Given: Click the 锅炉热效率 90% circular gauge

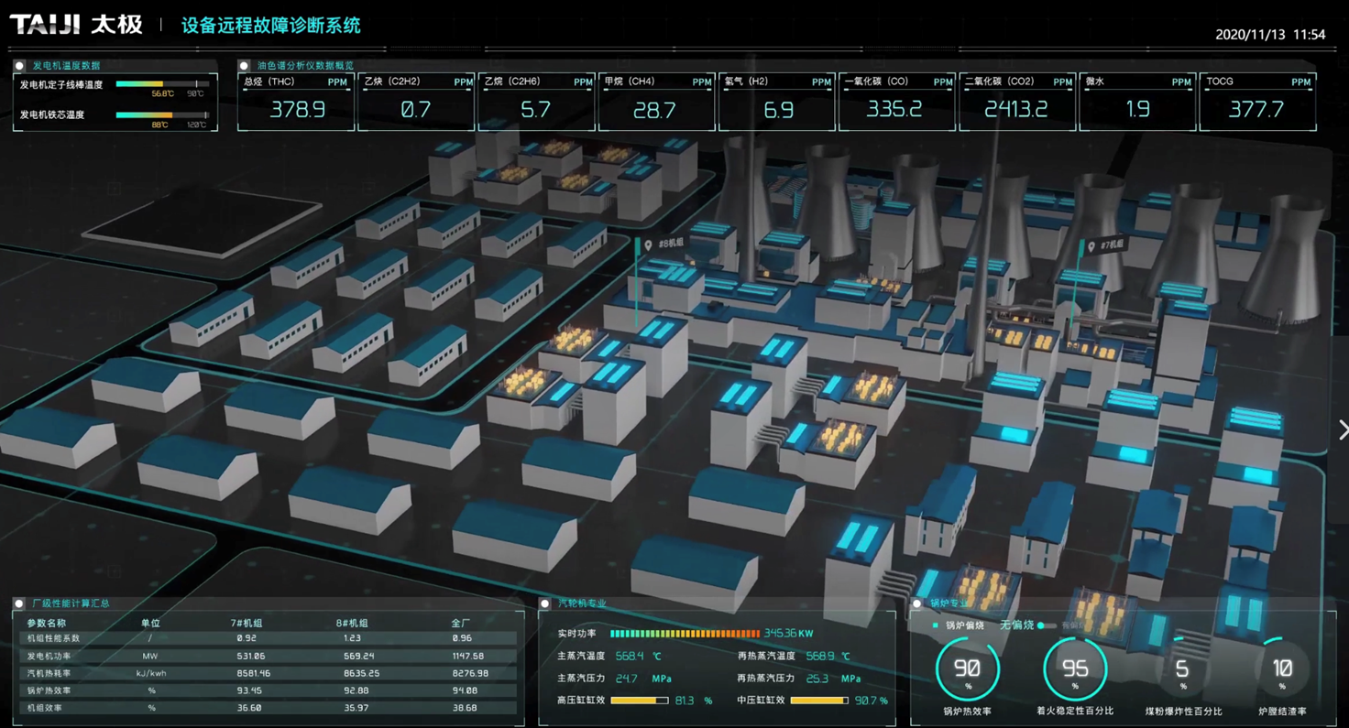Looking at the screenshot, I should pos(967,670).
